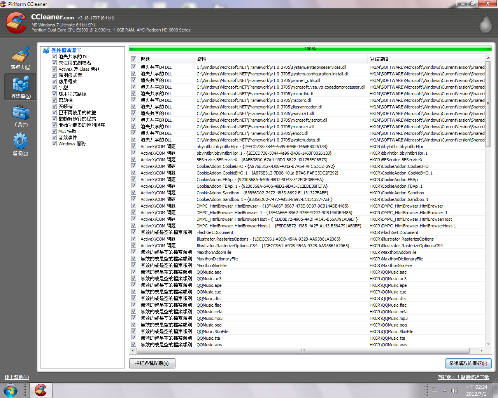498x398 pixels.
Task: Click horizontal scrollbar left arrow
Action: click(x=133, y=351)
